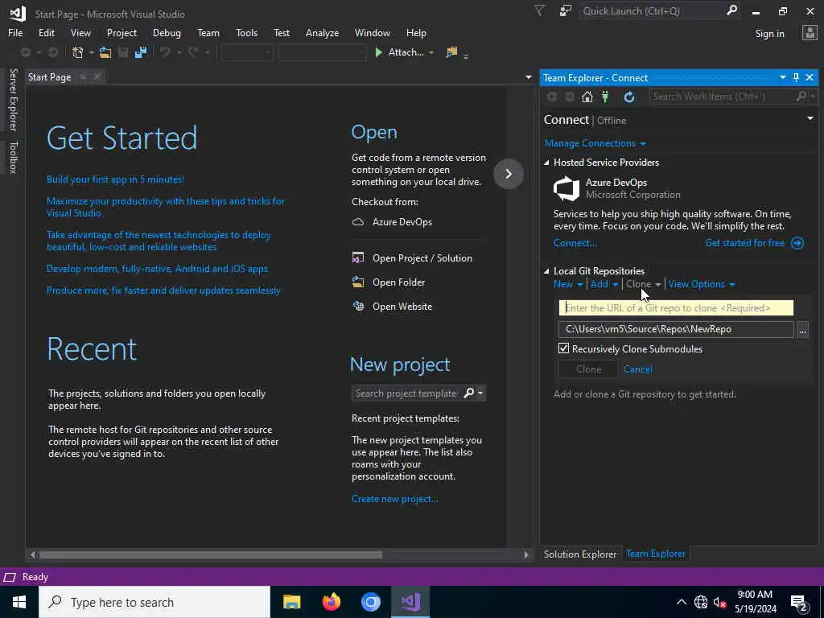The width and height of the screenshot is (824, 618).
Task: Toggle pin on the Start Page tab
Action: click(x=83, y=77)
